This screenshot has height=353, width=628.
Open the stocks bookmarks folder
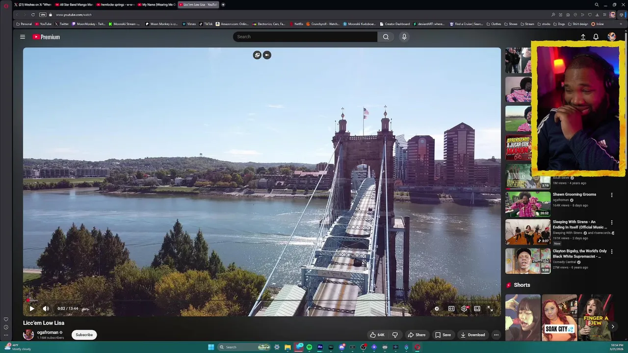coord(544,24)
